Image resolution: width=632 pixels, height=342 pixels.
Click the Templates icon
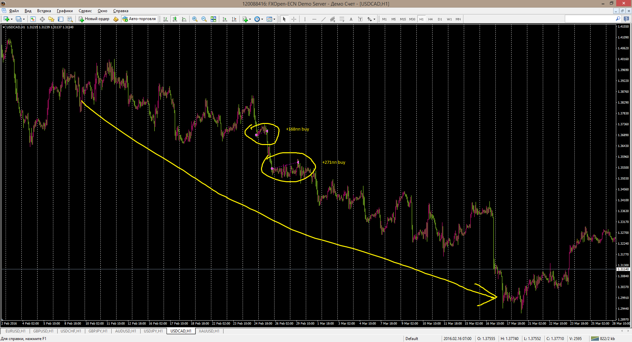pos(269,19)
